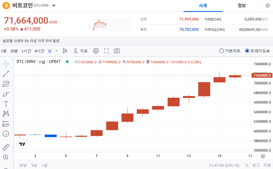Image resolution: width=273 pixels, height=169 pixels.
Task: Select the brush drawing tool
Action: pyautogui.click(x=6, y=94)
